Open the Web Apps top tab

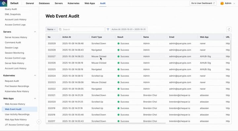point(90,3)
